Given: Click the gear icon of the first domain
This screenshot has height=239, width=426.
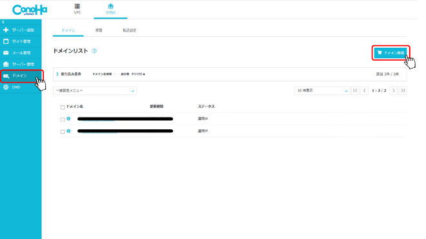Looking at the screenshot, I should pos(68,119).
